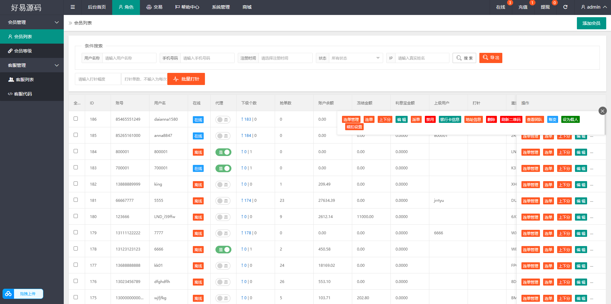
Task: Switch to the 交易 top menu
Action: [154, 7]
